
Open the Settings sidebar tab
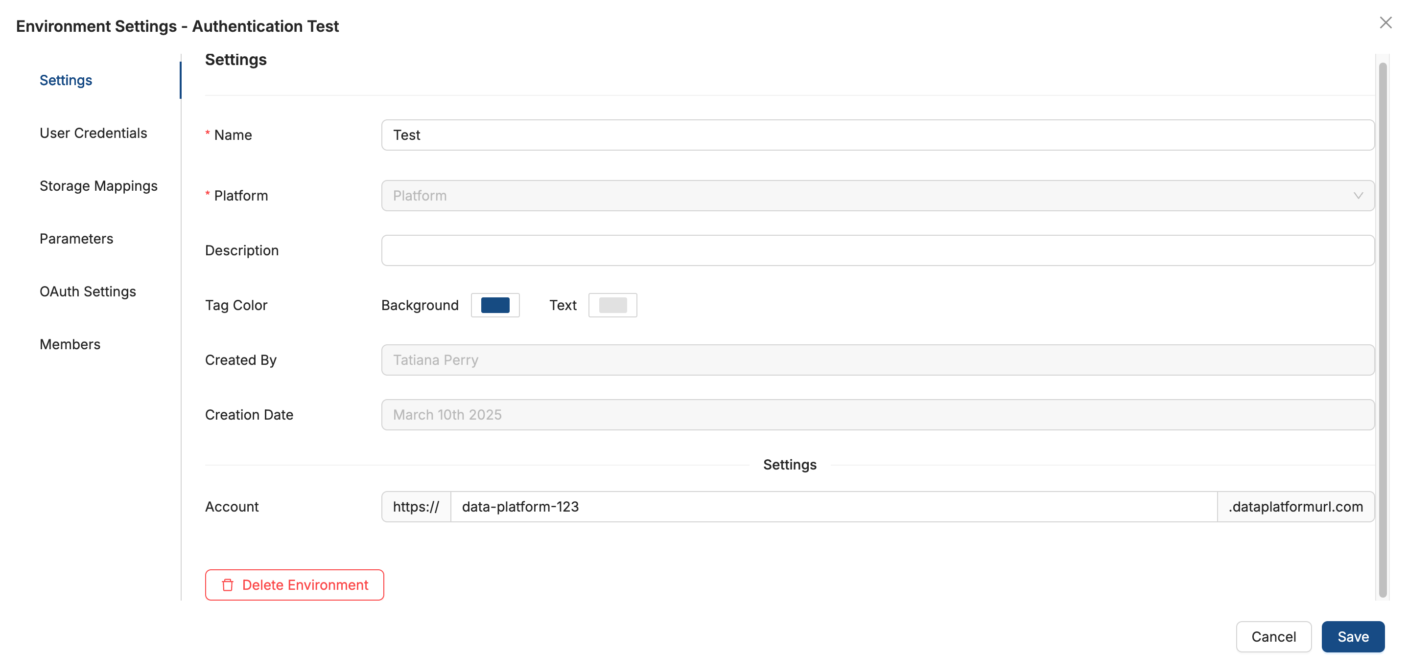tap(66, 80)
